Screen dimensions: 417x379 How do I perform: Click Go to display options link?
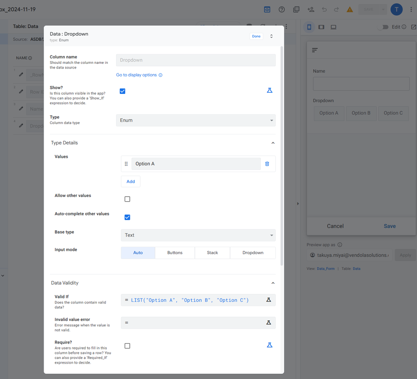[136, 75]
